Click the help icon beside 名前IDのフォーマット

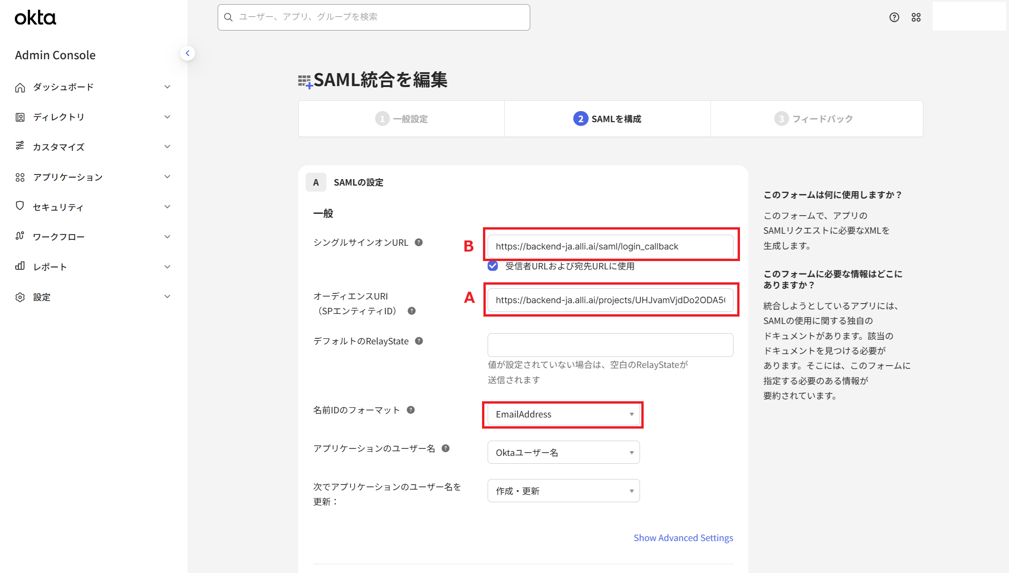tap(411, 410)
